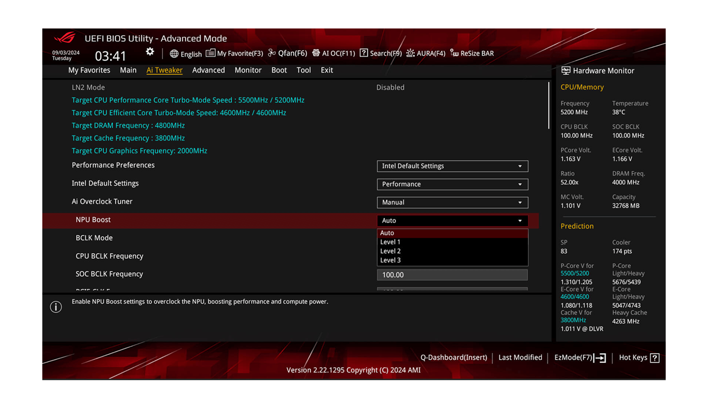Switch to EzMode with F7 button

[580, 358]
